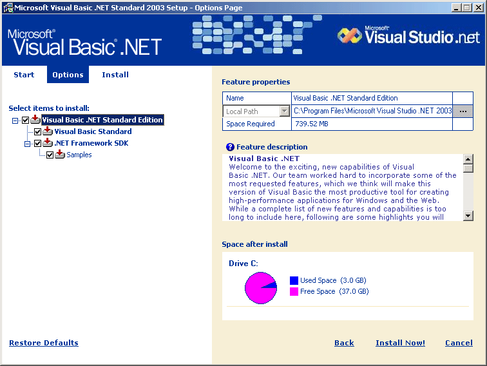Screen dimensions: 487x366
Task: Click the description scrollbar thumb
Action: 468,168
